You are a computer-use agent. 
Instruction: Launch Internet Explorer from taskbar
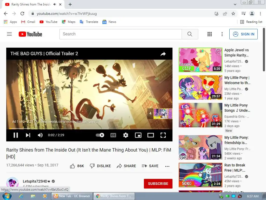tap(21, 196)
